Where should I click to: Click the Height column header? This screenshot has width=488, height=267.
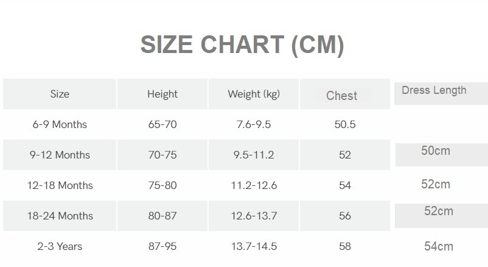(x=162, y=94)
